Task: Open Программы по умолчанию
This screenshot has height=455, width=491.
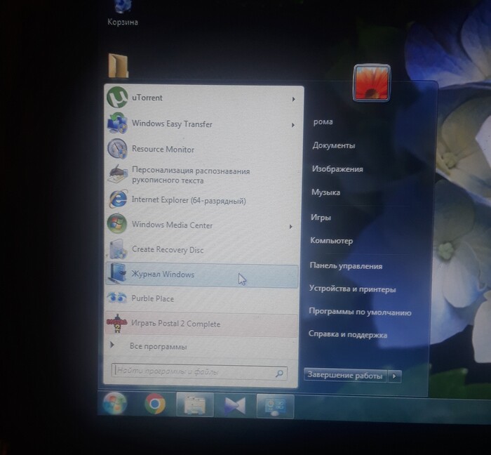Action: pyautogui.click(x=360, y=312)
